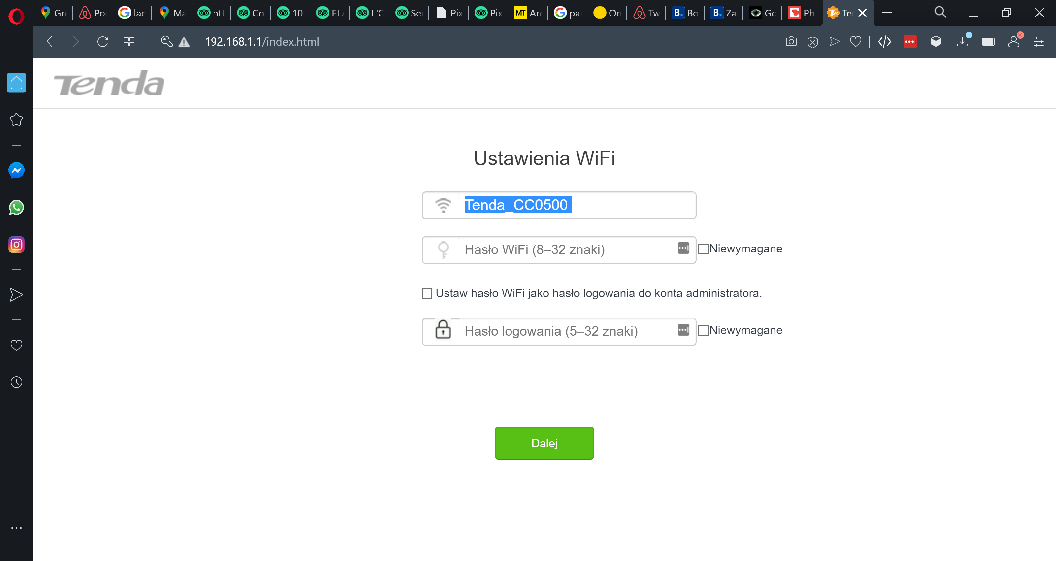Open Instagram in the sidebar
Image resolution: width=1056 pixels, height=561 pixels.
pyautogui.click(x=16, y=245)
